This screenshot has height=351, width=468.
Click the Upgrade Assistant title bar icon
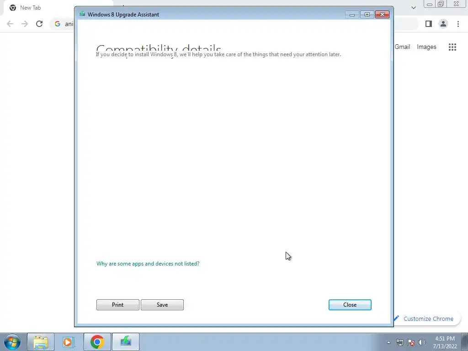click(82, 14)
